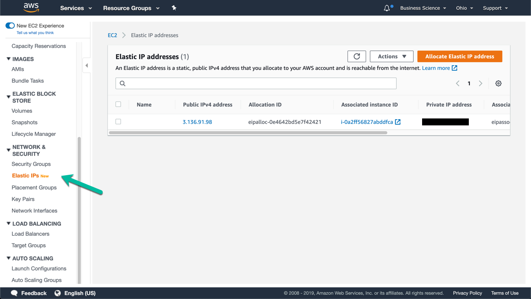Open the notifications bell icon
Screen dimensions: 531x299
click(387, 8)
